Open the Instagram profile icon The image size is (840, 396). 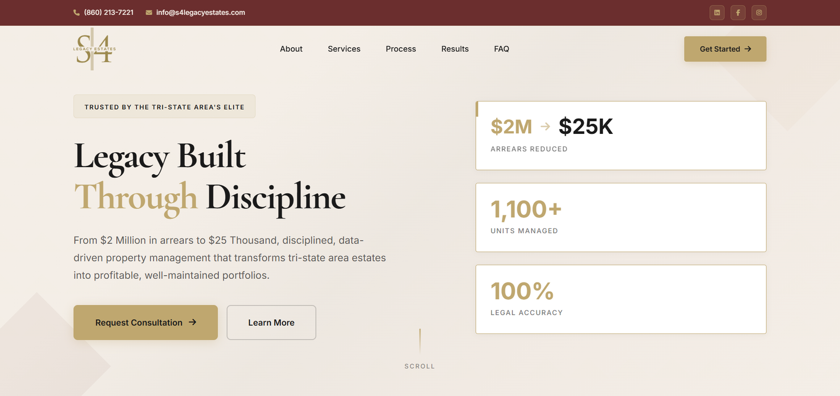point(759,13)
